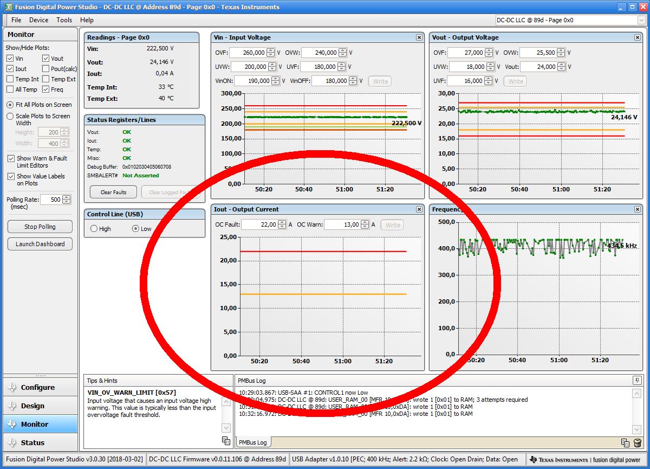Toggle Show Warn & Fault Limit Editors
The image size is (650, 469).
point(11,158)
